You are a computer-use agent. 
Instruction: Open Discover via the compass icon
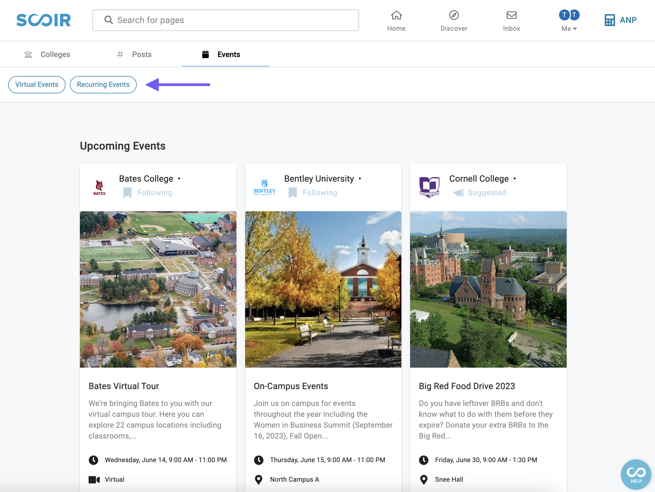click(x=454, y=15)
